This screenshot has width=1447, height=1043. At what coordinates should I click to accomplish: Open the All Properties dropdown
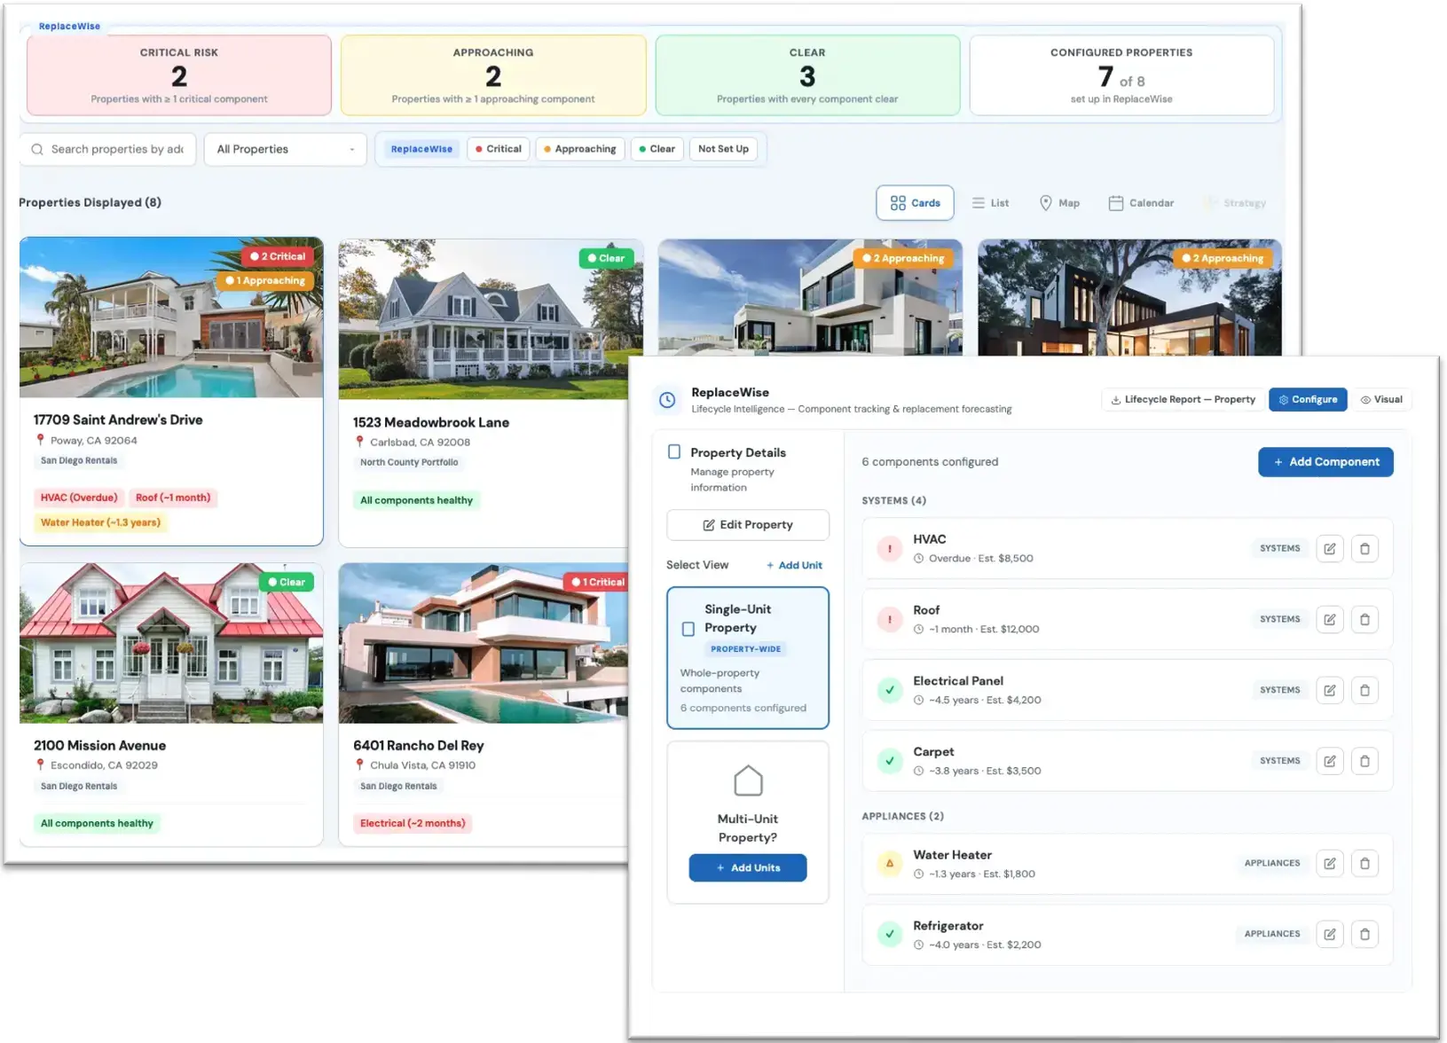click(285, 149)
